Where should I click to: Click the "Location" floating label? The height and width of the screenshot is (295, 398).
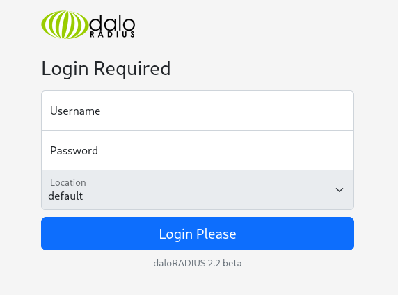tap(68, 182)
